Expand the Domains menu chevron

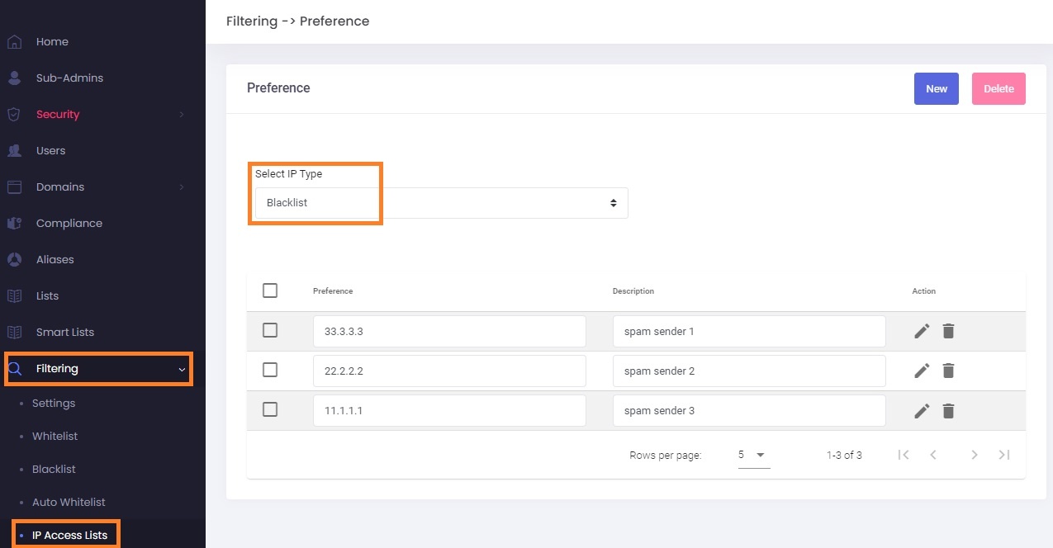(182, 187)
